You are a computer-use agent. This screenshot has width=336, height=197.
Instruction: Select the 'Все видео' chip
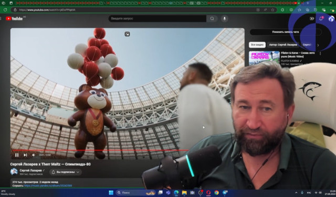click(257, 45)
